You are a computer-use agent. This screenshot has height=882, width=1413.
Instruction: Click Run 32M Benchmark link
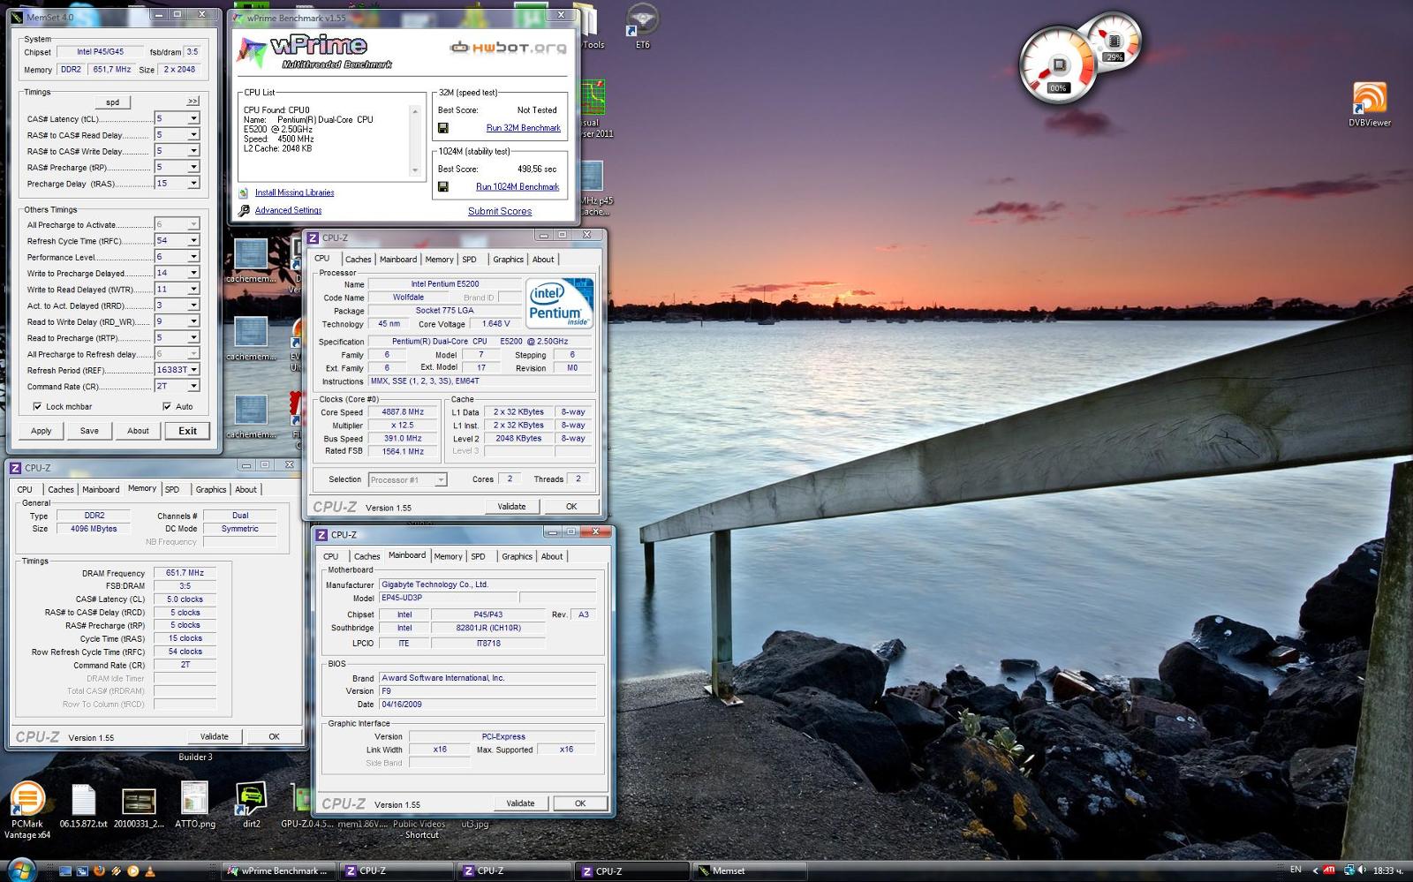coord(524,128)
